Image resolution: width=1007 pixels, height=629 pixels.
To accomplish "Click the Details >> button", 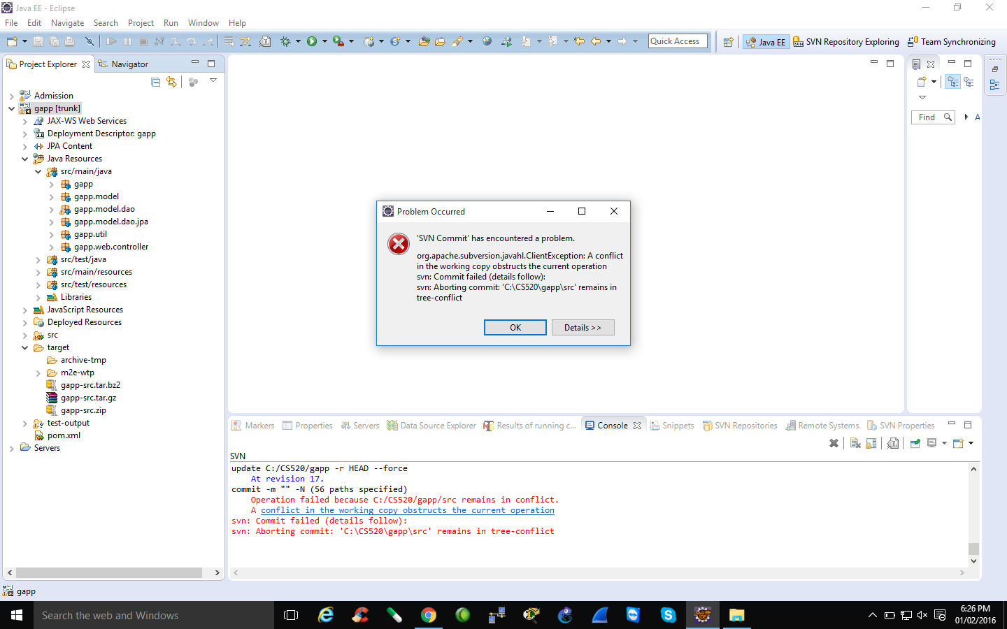I will (583, 328).
